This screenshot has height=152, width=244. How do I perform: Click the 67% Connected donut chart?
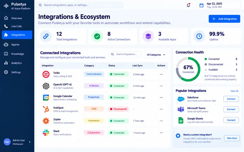coord(188,69)
